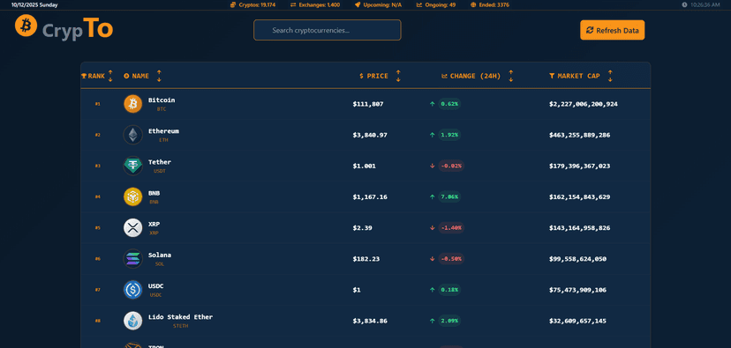Screen dimensions: 731x348
Task: Select the Solana name text
Action: 160,255
